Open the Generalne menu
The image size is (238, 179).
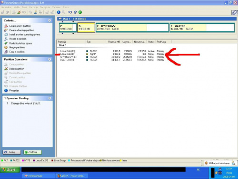(6, 7)
